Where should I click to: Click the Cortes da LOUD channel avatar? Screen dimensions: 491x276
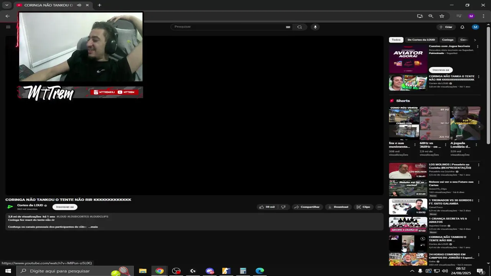(x=10, y=207)
